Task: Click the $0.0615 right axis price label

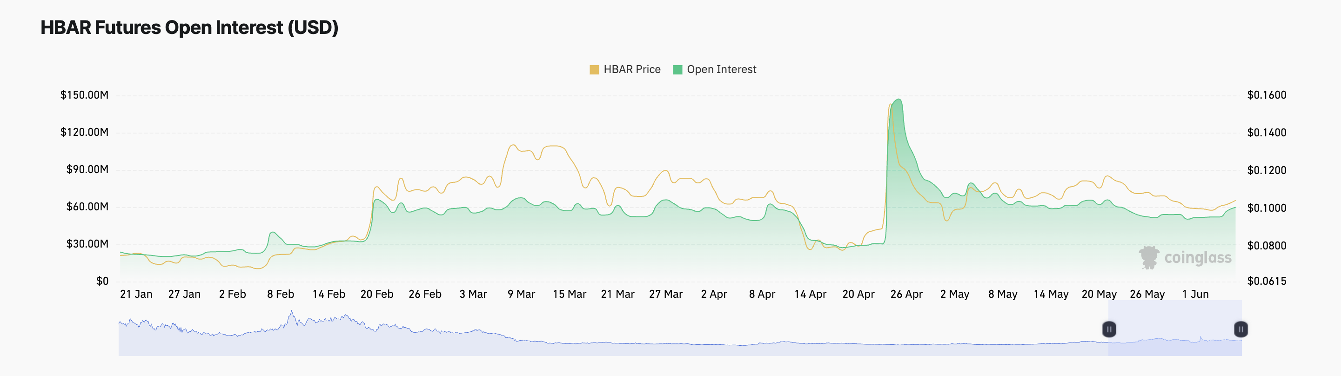Action: click(x=1267, y=281)
